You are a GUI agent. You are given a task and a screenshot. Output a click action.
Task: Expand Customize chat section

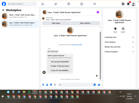tap(119, 37)
